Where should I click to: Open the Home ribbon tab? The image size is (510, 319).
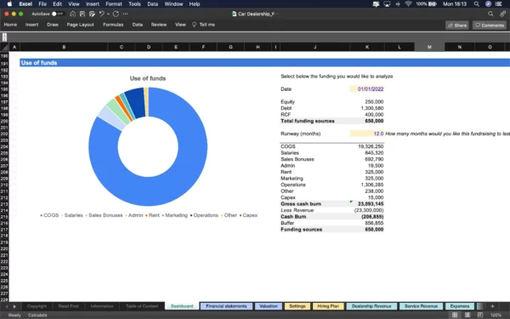click(x=10, y=25)
